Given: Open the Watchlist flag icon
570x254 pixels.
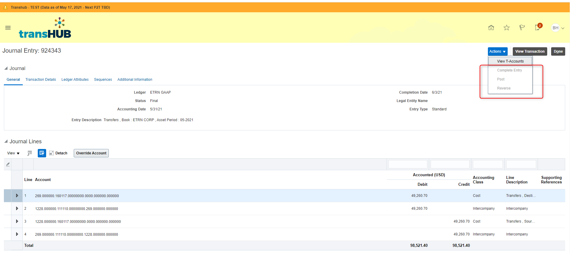Looking at the screenshot, I should 522,28.
